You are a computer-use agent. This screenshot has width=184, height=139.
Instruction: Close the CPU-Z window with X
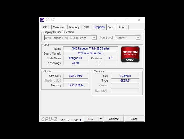point(139,20)
